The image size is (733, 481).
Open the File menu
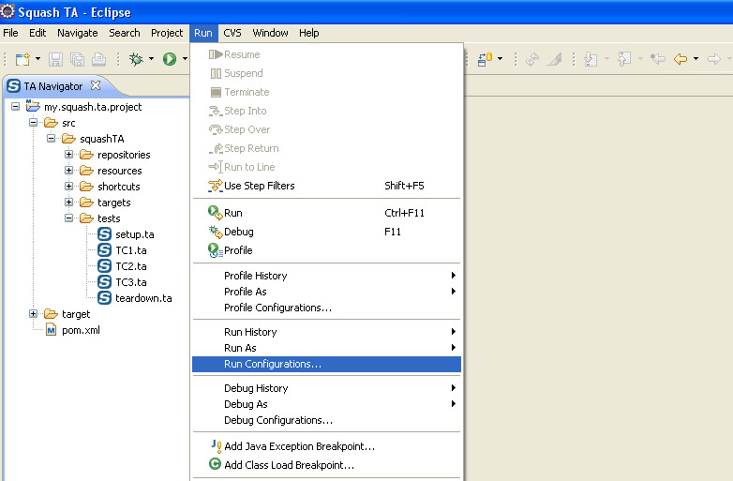point(10,33)
